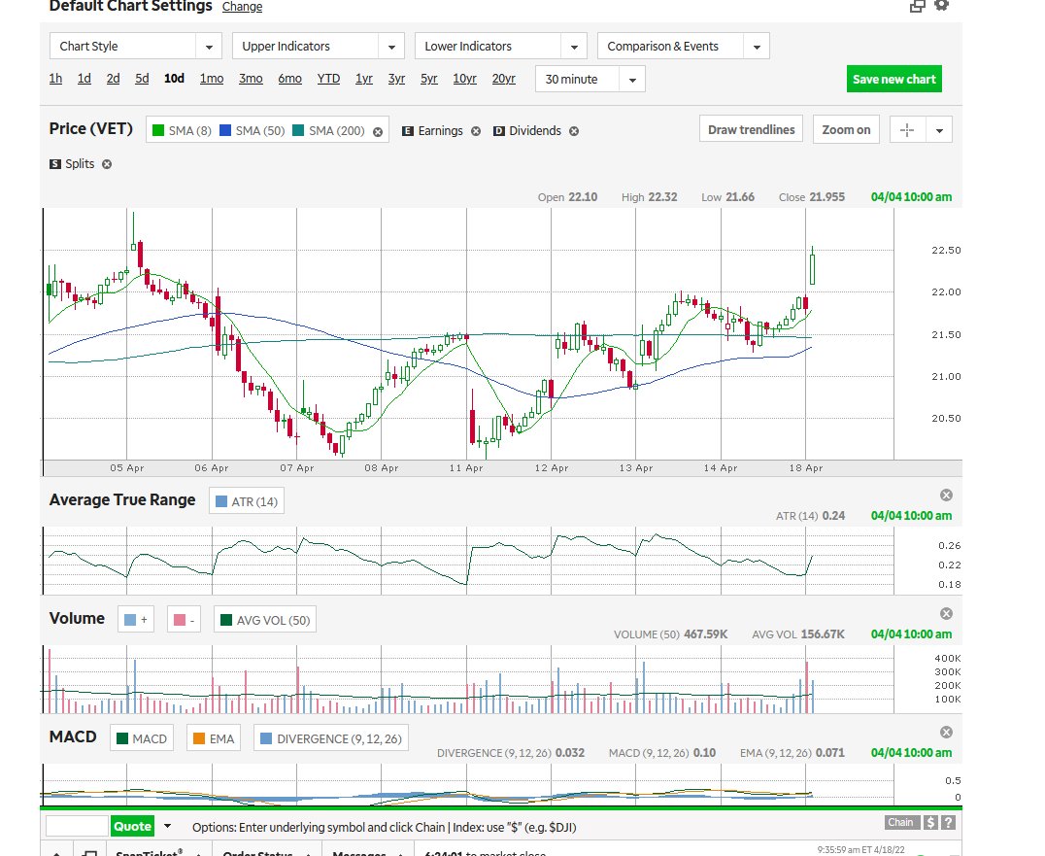The height and width of the screenshot is (856, 1045).
Task: Select the 20yr time range
Action: tap(504, 79)
